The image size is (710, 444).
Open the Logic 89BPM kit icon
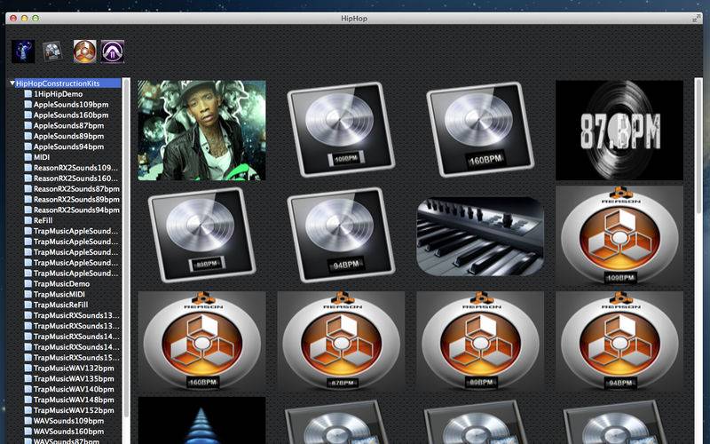[202, 234]
